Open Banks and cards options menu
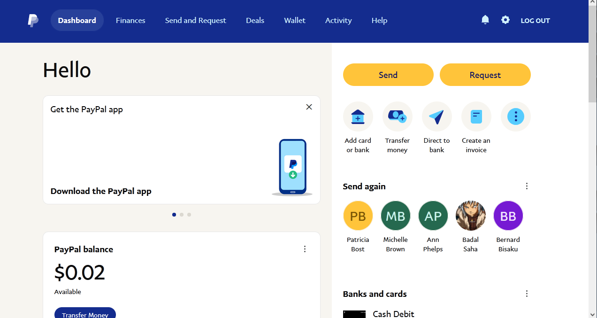This screenshot has width=597, height=318. point(527,294)
